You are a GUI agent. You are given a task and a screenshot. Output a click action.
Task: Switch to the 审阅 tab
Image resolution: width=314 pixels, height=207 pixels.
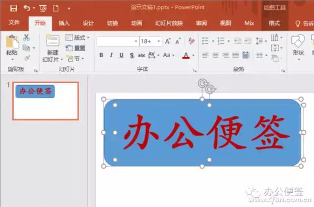point(201,23)
